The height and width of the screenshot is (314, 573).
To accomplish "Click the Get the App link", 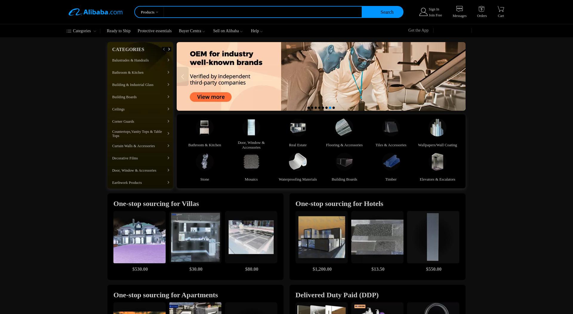I will click(418, 30).
